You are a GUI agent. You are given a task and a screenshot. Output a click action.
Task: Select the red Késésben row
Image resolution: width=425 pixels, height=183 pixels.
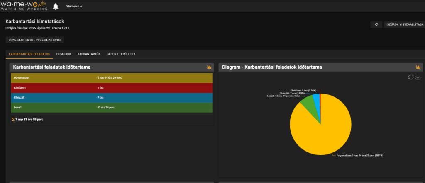coord(111,88)
